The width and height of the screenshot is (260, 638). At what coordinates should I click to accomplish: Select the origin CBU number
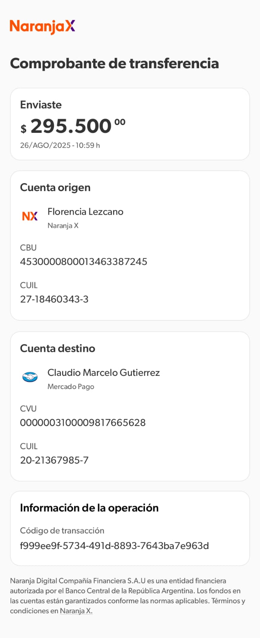(x=84, y=261)
